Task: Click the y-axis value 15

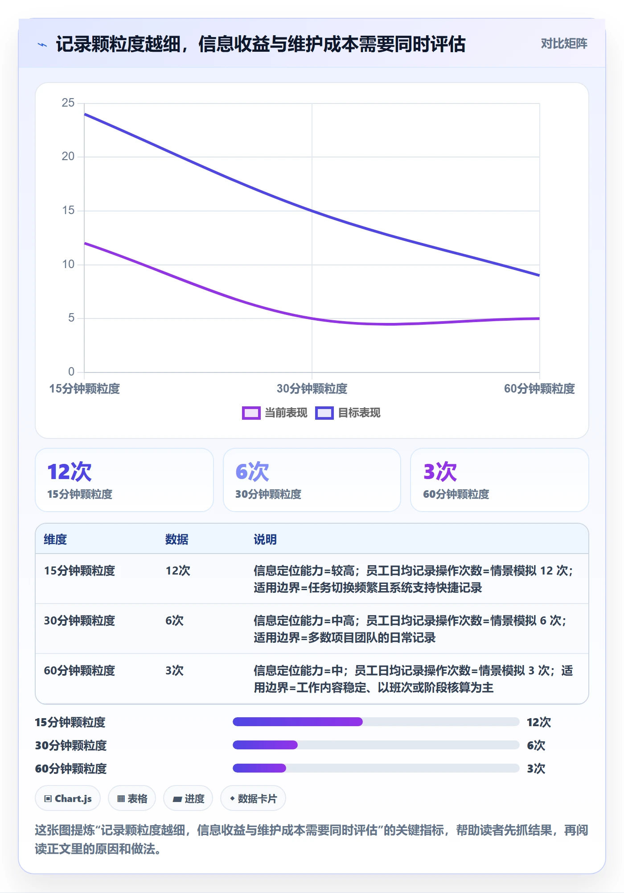Action: [x=68, y=211]
